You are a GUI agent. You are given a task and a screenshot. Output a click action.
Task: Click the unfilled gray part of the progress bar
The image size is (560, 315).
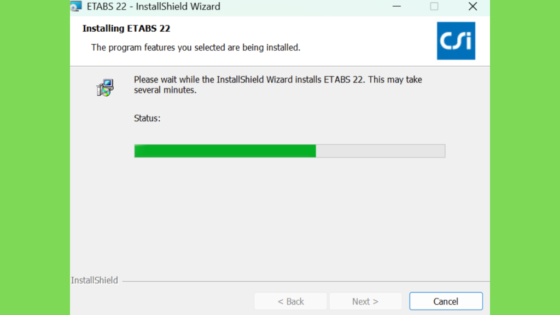[381, 151]
